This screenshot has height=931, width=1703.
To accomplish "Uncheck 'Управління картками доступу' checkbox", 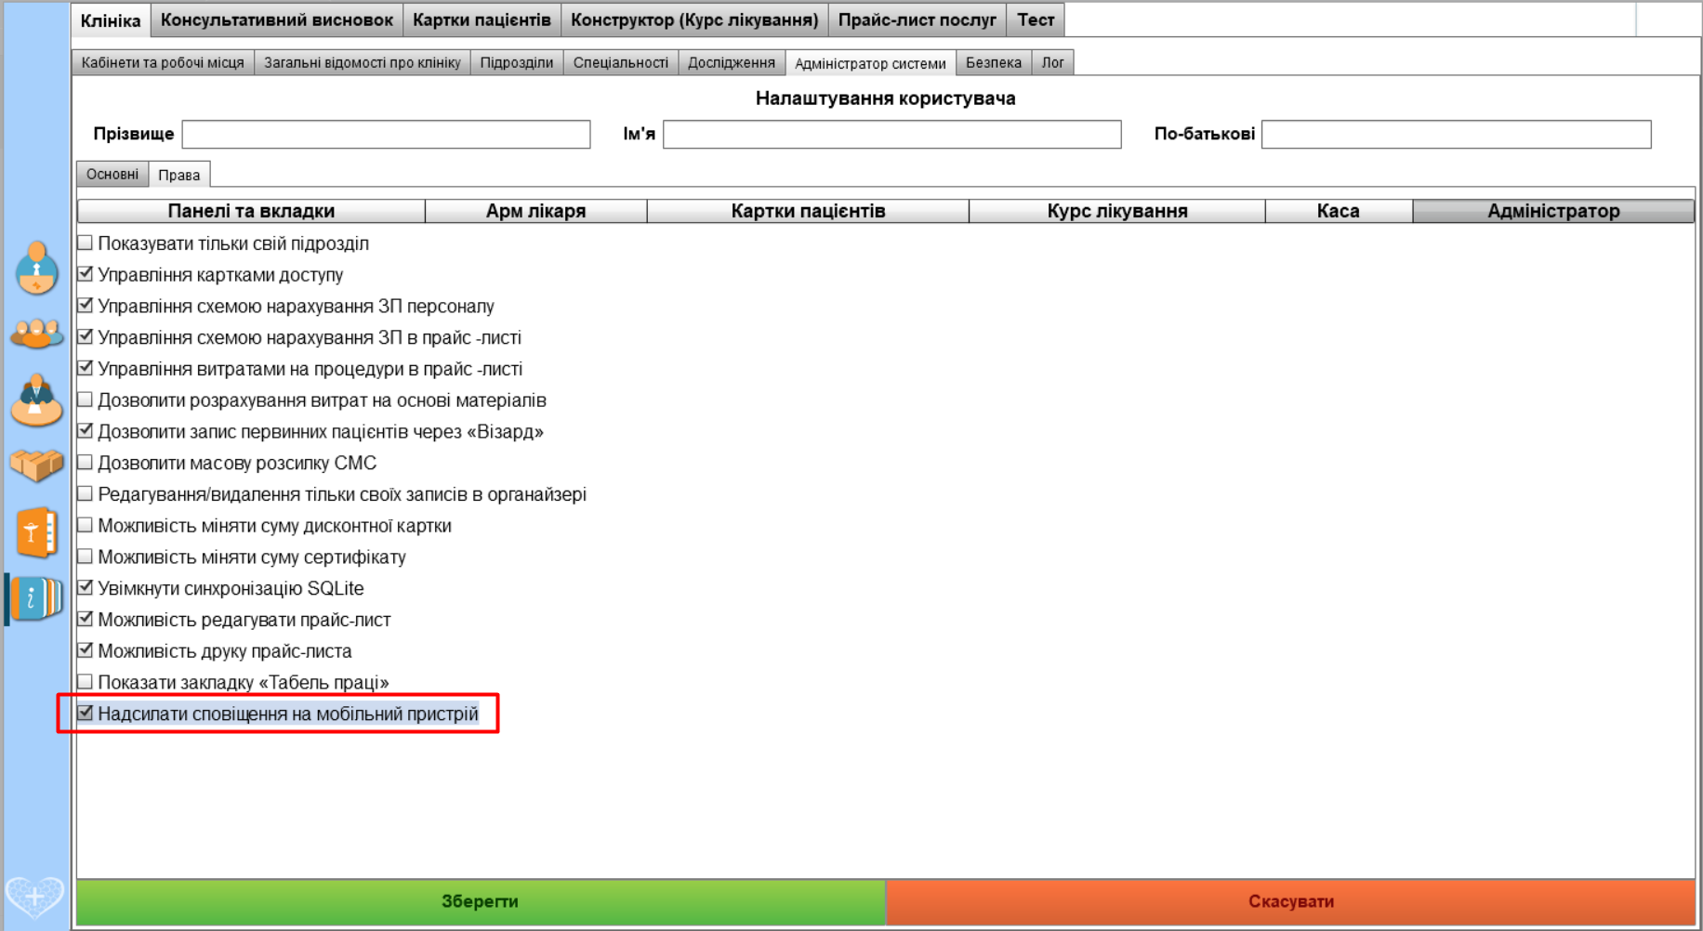I will tap(86, 275).
